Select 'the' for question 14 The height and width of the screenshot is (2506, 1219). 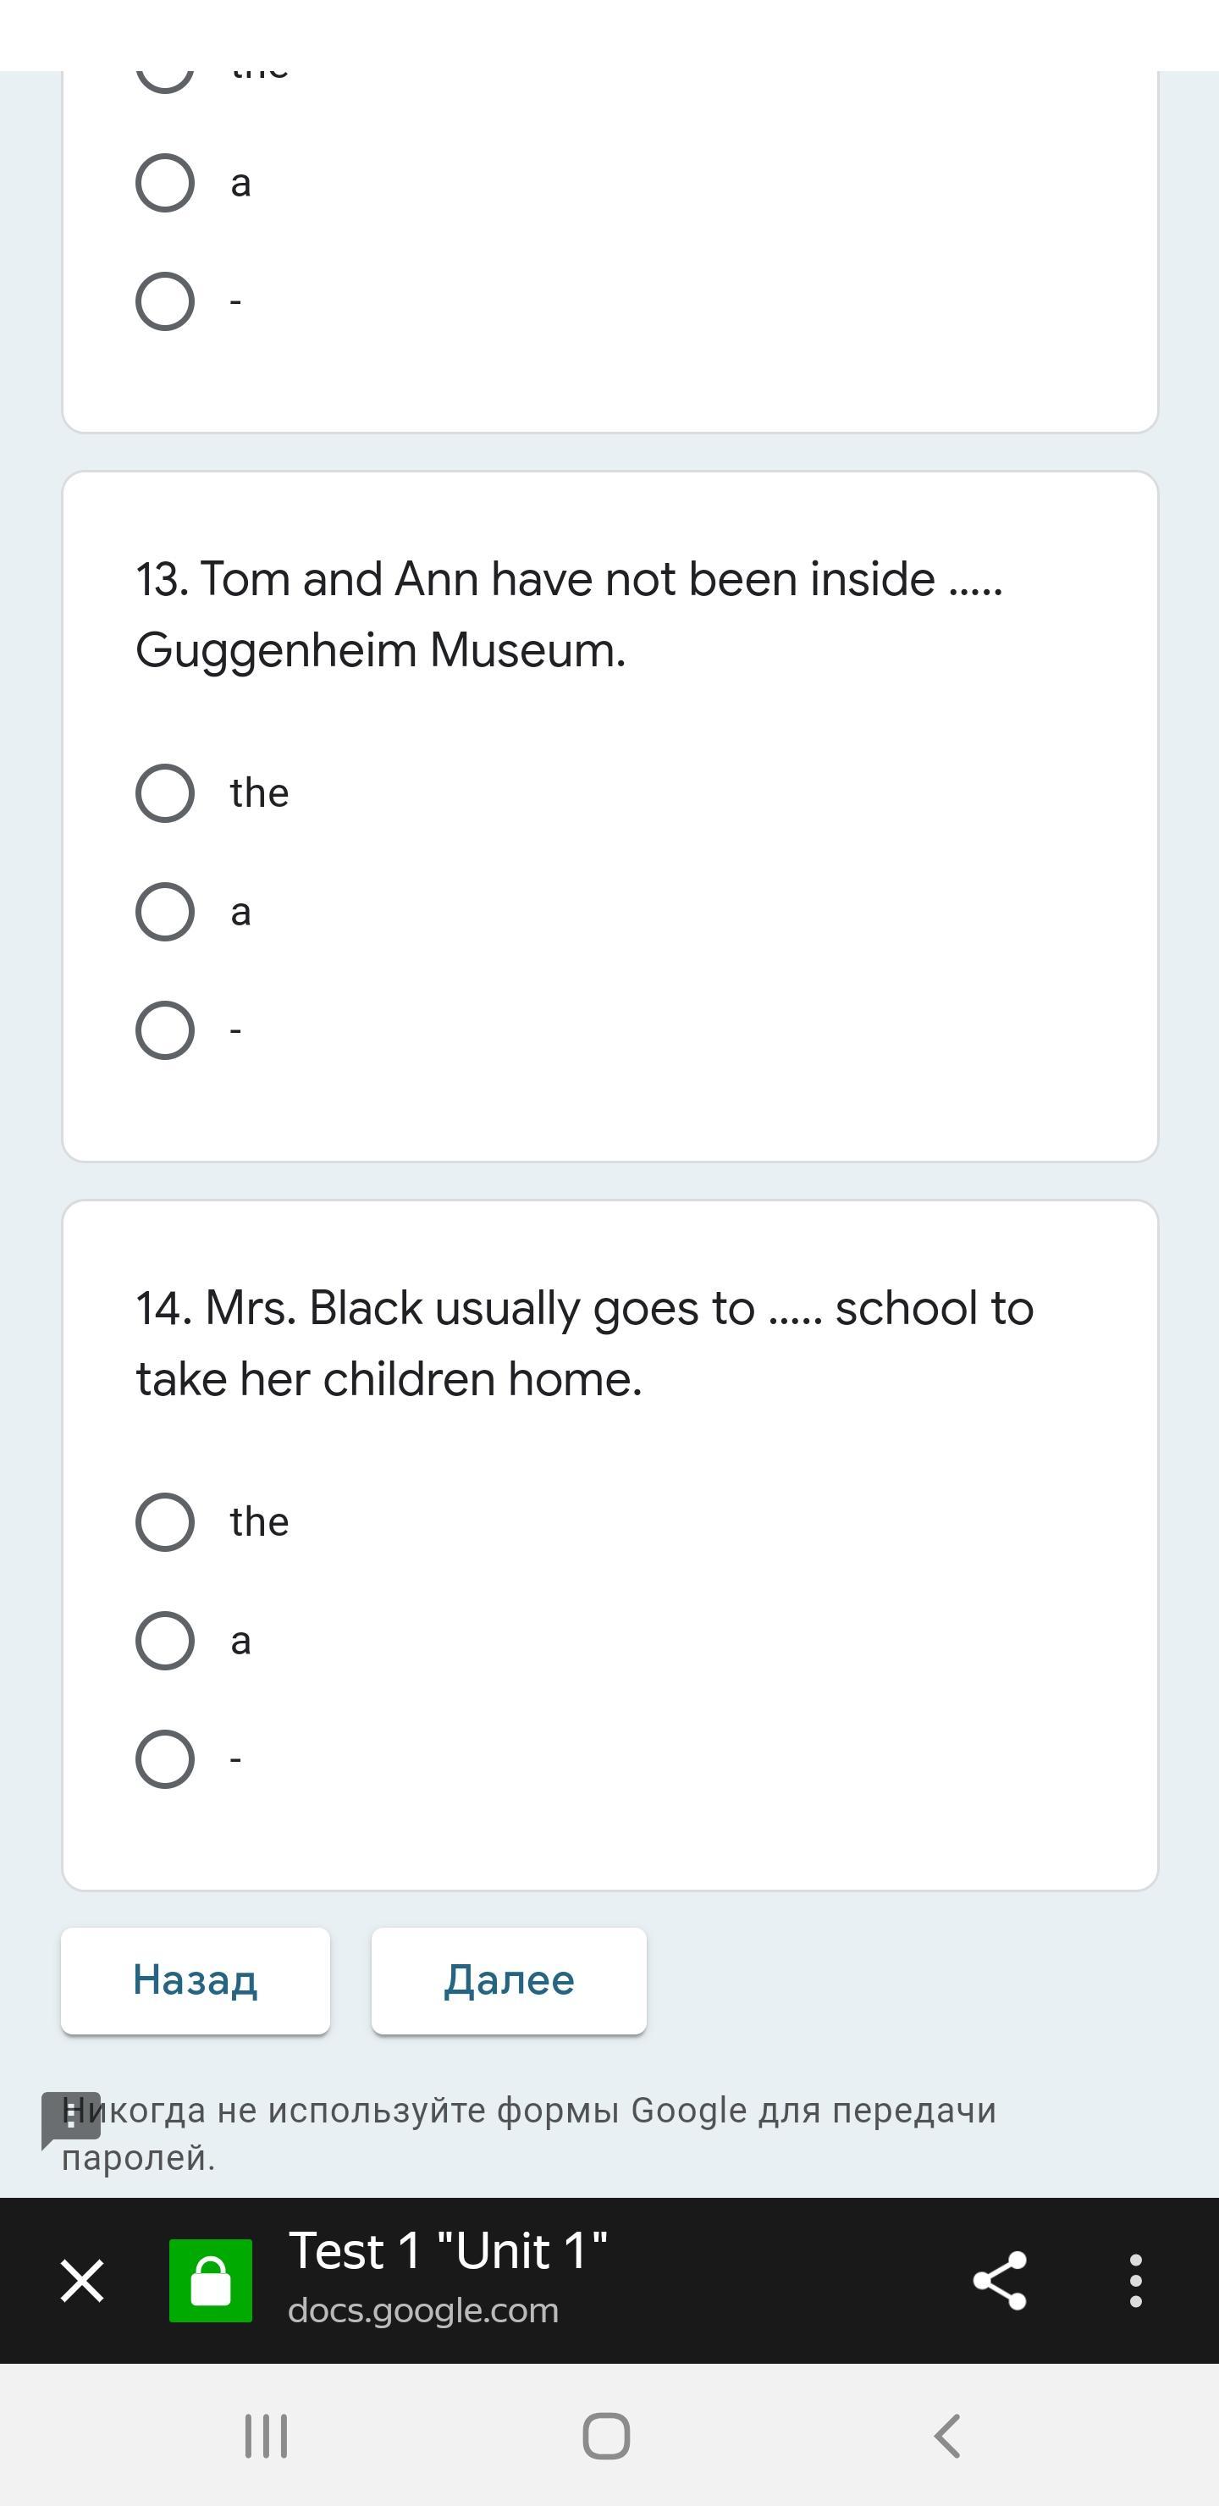pyautogui.click(x=165, y=1521)
